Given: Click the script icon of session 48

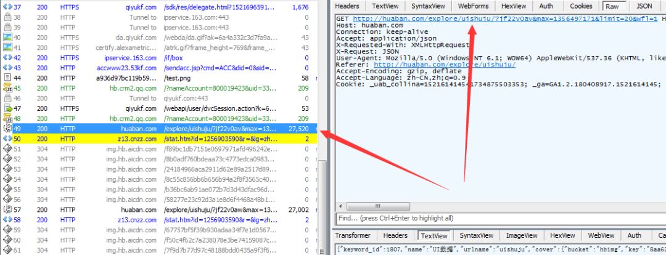Looking at the screenshot, I should [x=7, y=118].
